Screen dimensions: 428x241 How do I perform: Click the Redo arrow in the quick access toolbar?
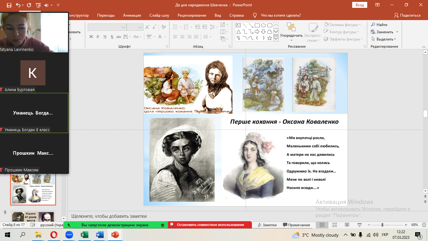tap(29, 5)
